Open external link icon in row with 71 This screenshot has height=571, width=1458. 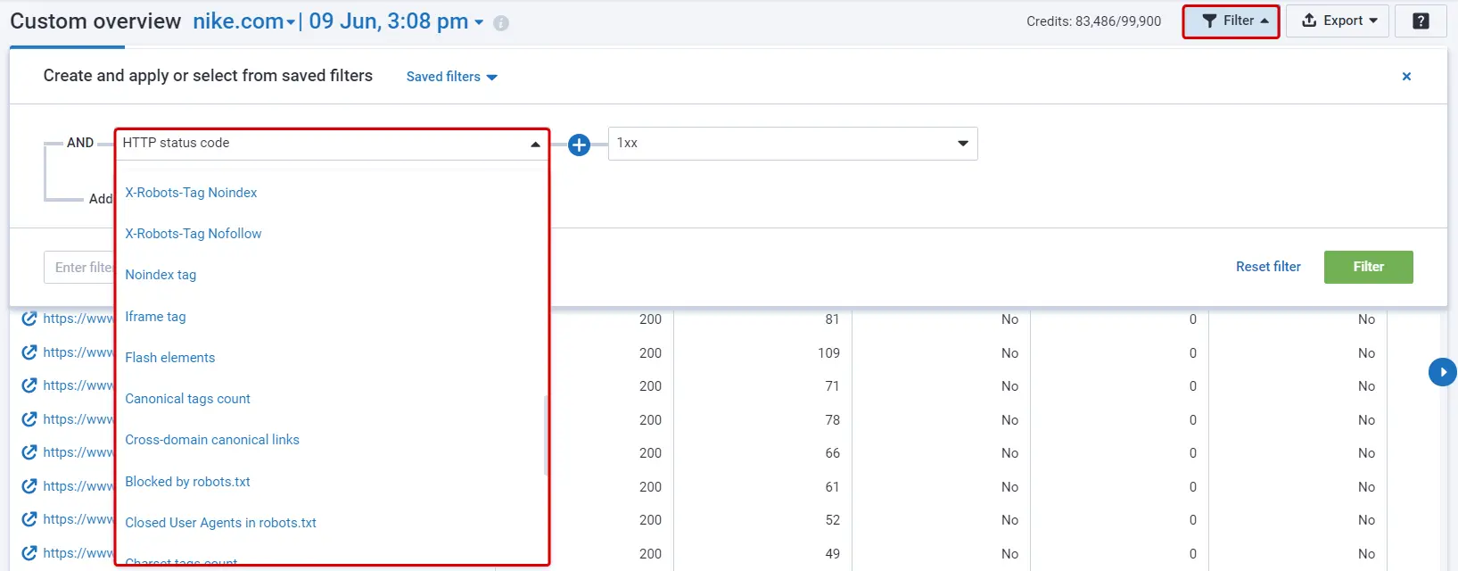[x=29, y=385]
